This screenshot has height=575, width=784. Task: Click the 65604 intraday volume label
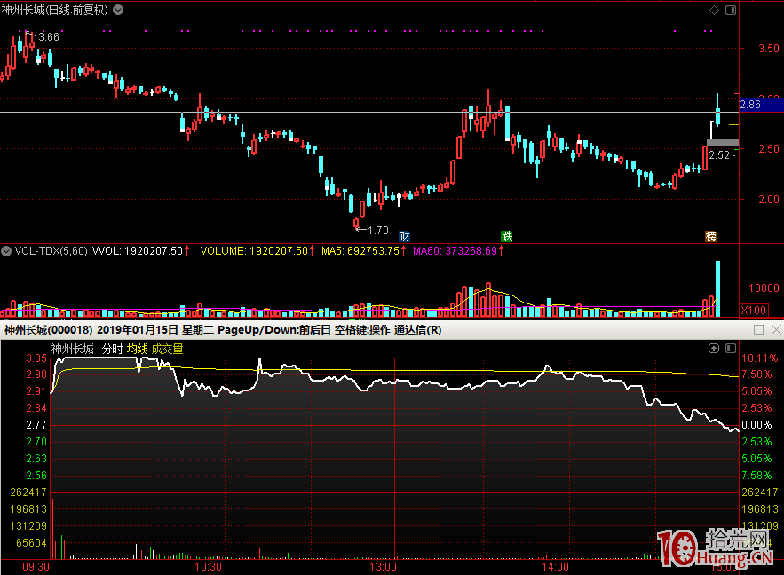(x=31, y=543)
